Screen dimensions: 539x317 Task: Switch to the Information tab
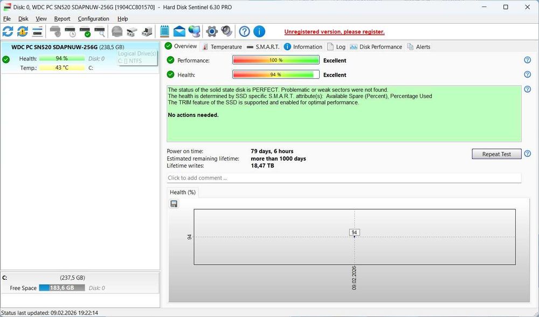coord(303,47)
